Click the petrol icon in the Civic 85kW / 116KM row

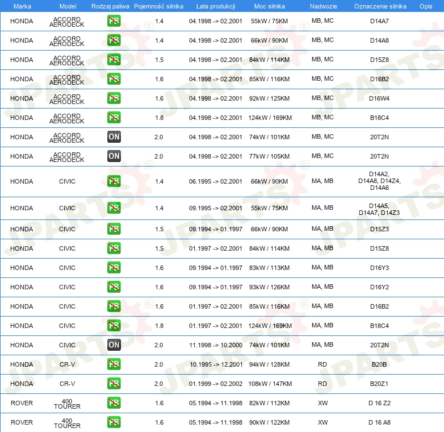coord(114,306)
